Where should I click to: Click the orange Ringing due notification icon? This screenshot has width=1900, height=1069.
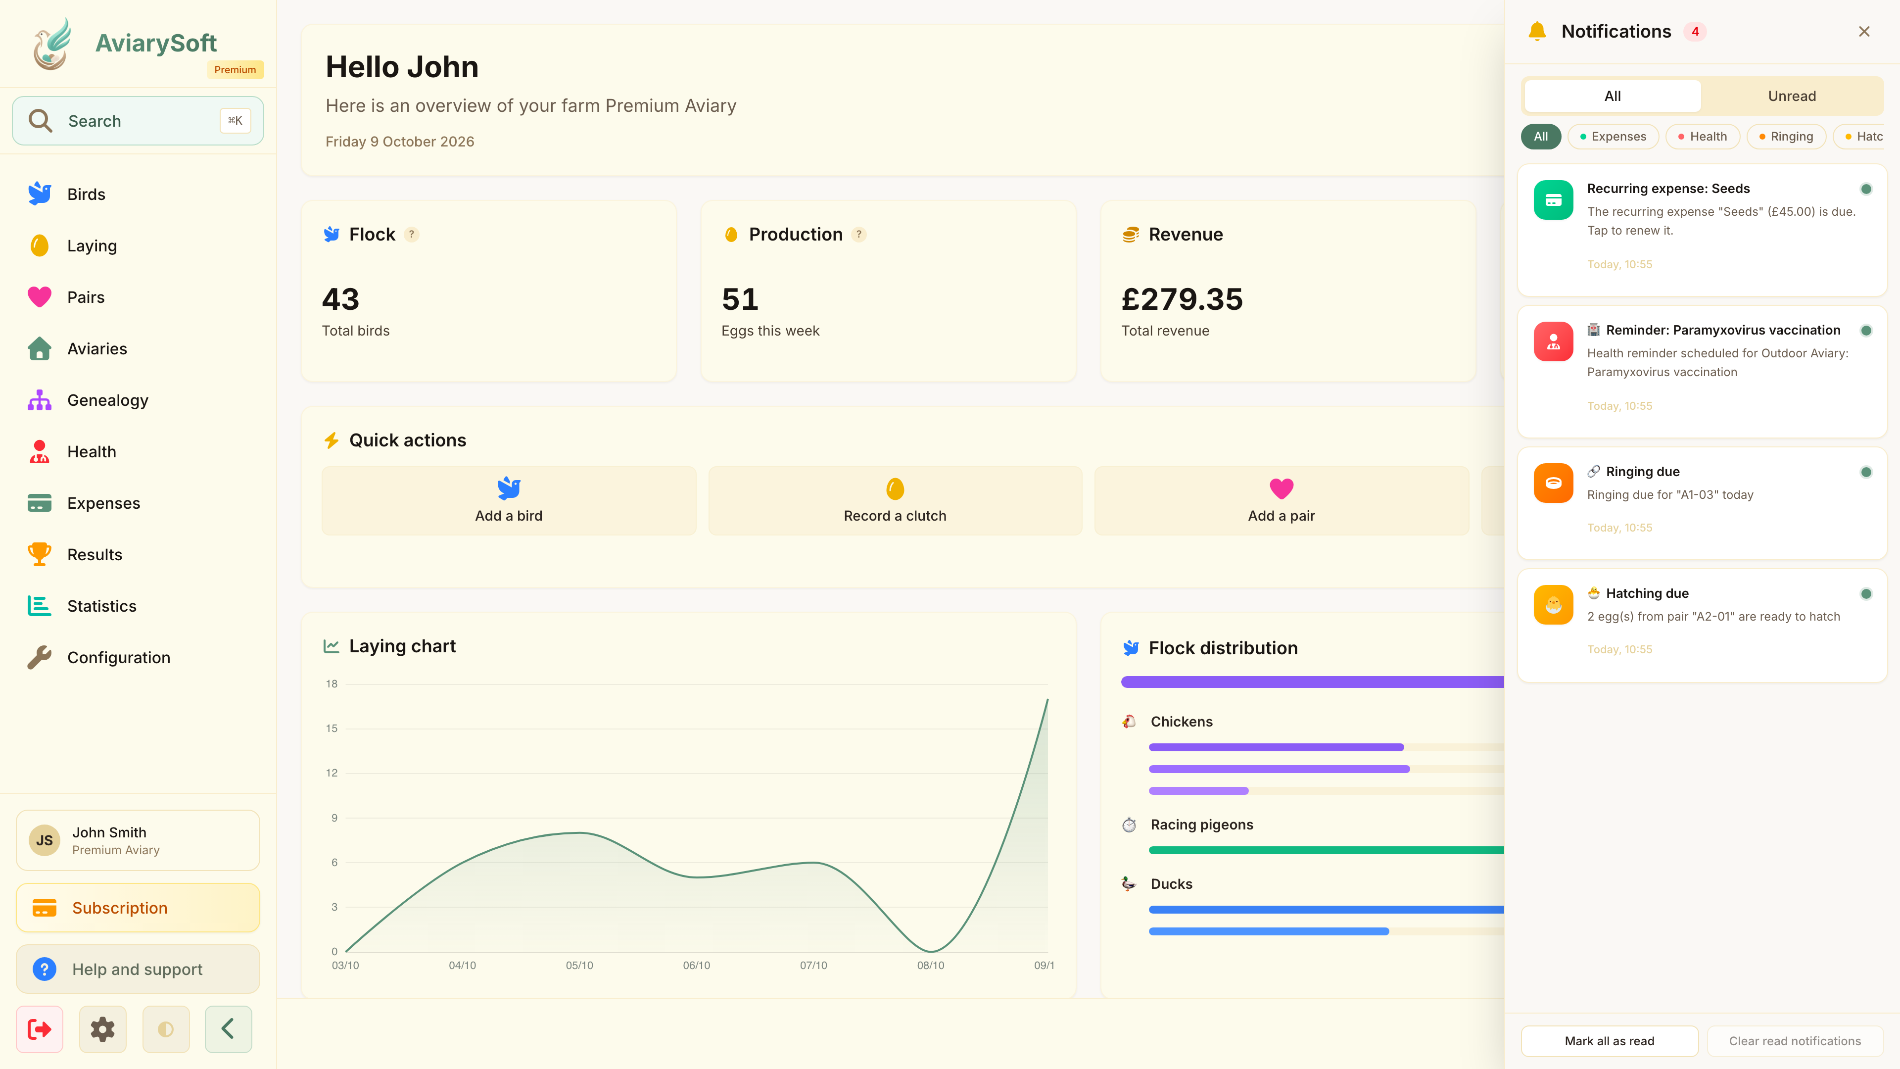(x=1553, y=483)
